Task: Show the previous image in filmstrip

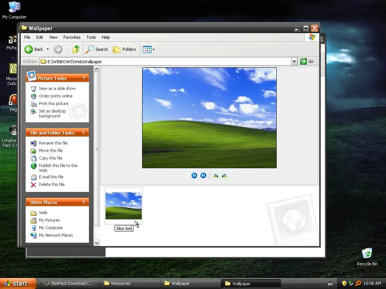Action: coord(194,175)
